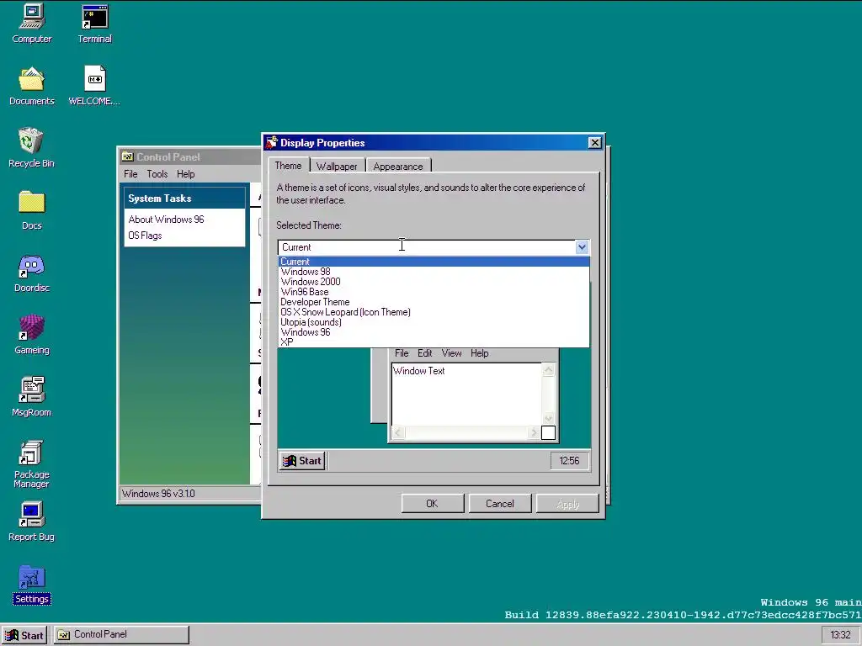Click the Windows 96 v3.1.0 status bar

pyautogui.click(x=190, y=493)
